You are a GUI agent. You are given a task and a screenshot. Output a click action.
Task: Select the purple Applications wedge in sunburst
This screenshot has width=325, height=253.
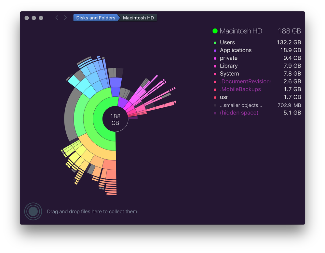coord(123,102)
